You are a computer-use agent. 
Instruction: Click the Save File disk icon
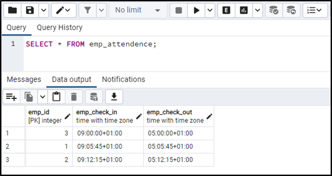[x=30, y=11]
